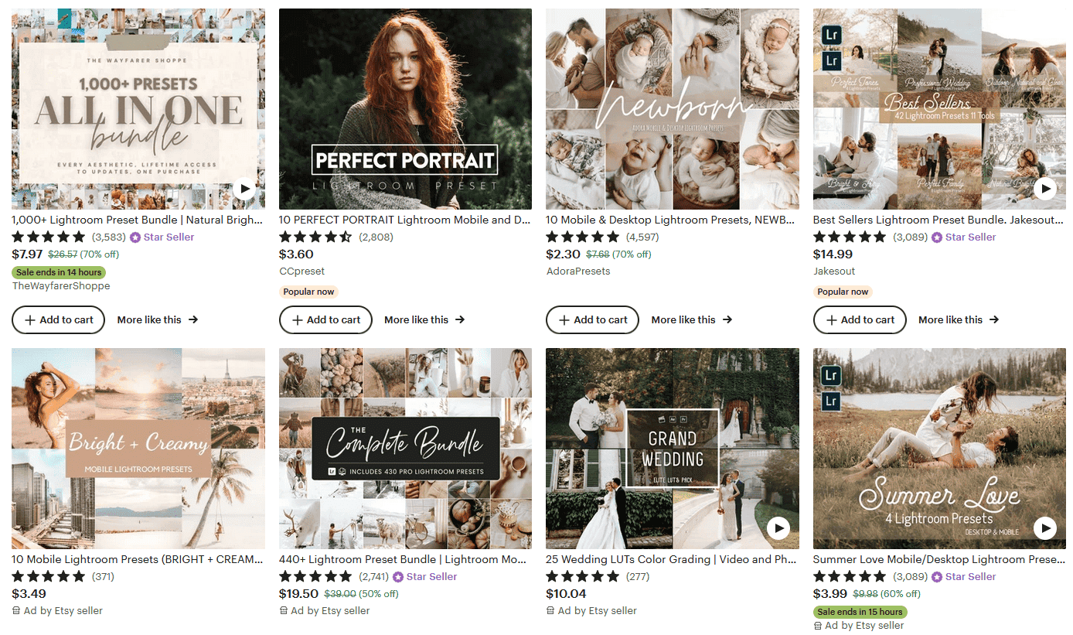The height and width of the screenshot is (635, 1073).
Task: Open title 'Best Sellers Lightroom Preset Bundle. Jakesout...'
Action: (x=938, y=220)
